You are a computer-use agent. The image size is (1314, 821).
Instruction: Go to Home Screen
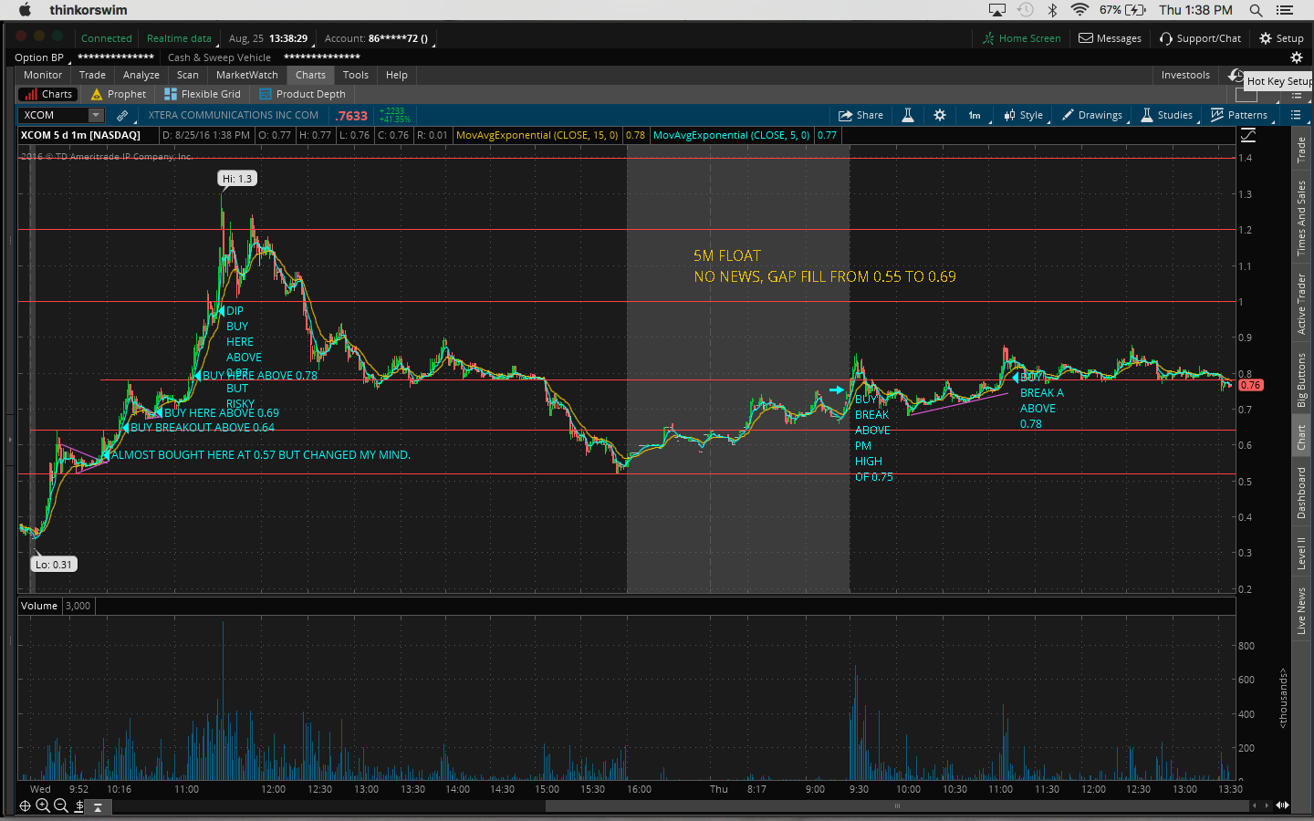pyautogui.click(x=1021, y=38)
